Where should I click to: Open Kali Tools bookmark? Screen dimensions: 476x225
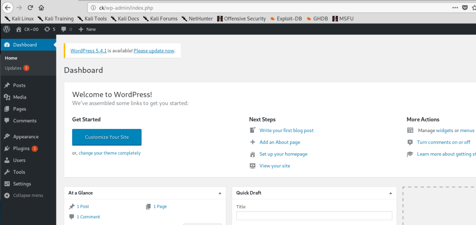pos(92,19)
